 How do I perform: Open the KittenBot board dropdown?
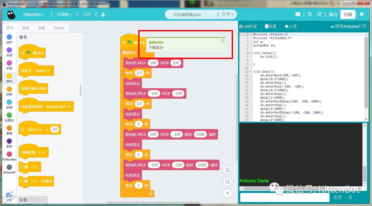pyautogui.click(x=33, y=14)
